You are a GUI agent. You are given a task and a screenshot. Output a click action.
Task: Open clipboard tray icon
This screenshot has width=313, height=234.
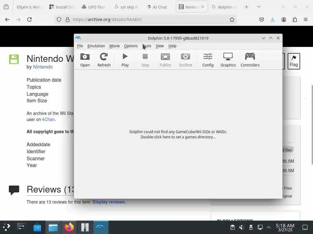coord(232,227)
